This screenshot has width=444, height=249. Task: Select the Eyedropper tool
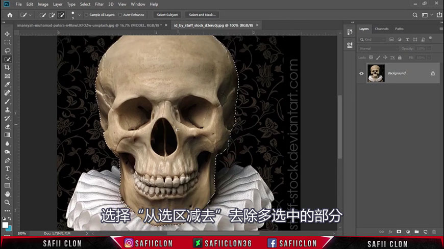pyautogui.click(x=7, y=85)
